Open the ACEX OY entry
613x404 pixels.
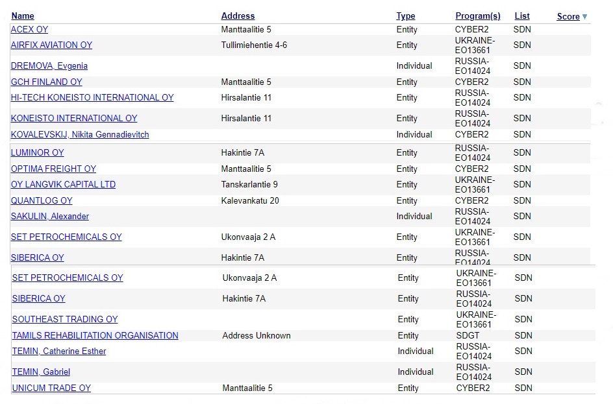[29, 30]
